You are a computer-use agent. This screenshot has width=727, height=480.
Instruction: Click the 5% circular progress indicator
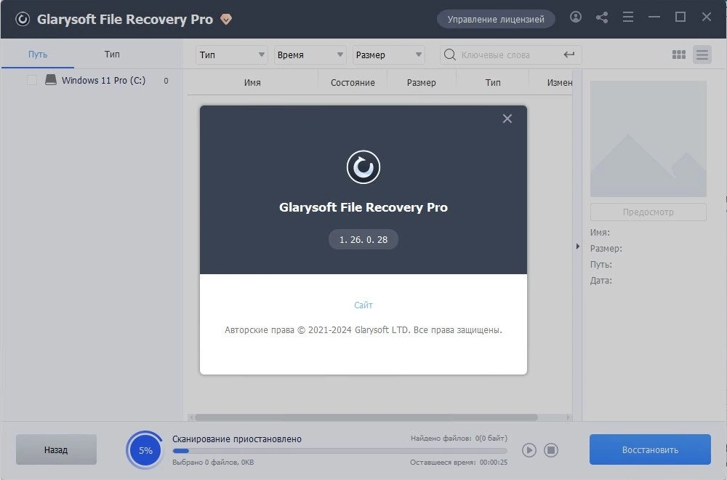(145, 450)
